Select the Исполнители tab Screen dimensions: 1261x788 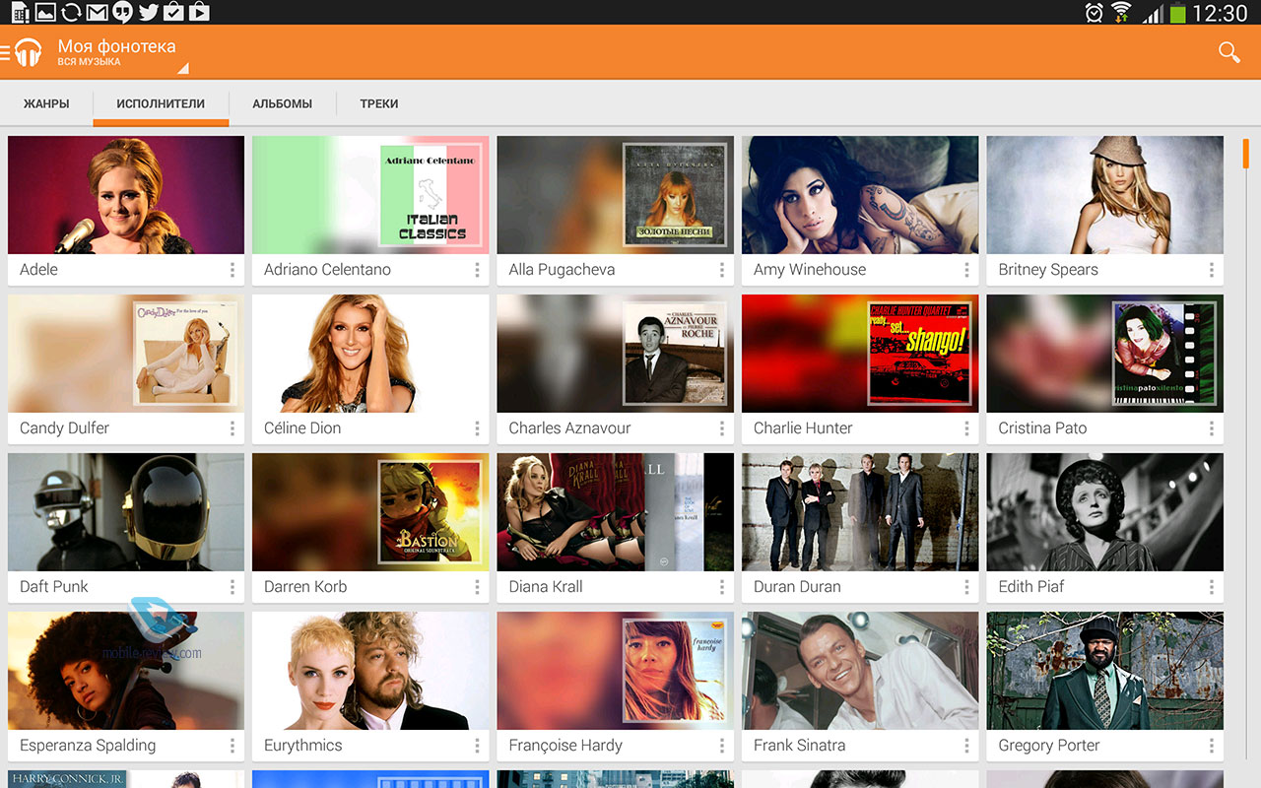pyautogui.click(x=161, y=103)
